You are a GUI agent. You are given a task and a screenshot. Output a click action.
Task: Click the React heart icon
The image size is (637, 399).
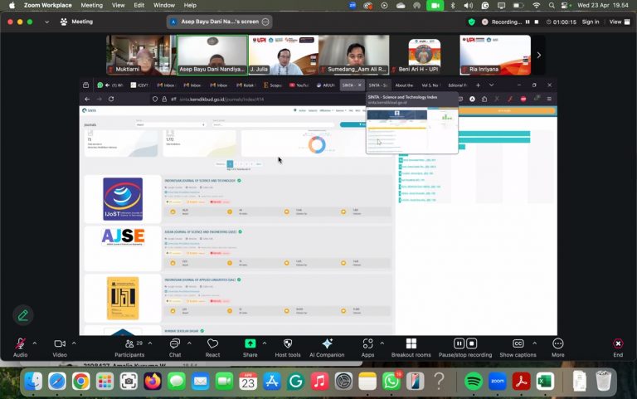(x=212, y=343)
